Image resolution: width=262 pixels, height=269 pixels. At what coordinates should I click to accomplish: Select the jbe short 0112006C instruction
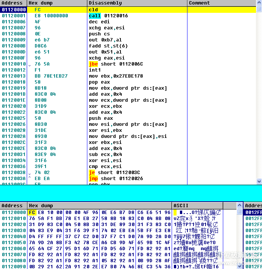click(x=116, y=64)
